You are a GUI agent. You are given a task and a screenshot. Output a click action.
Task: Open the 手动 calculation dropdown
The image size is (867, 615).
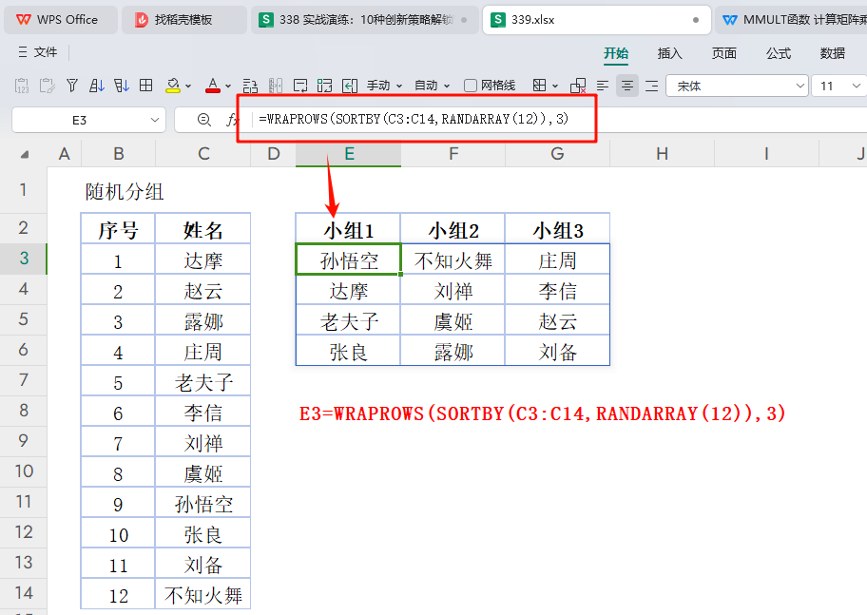[x=384, y=86]
